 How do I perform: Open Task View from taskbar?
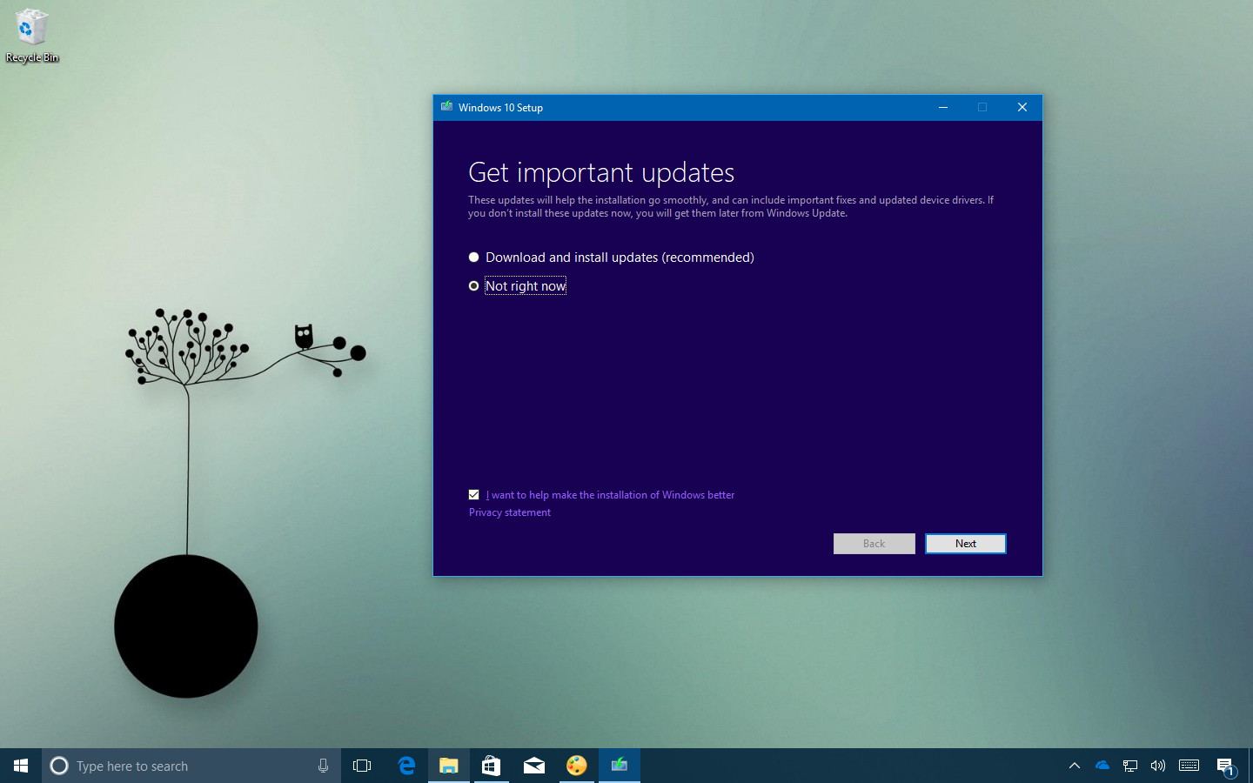362,766
